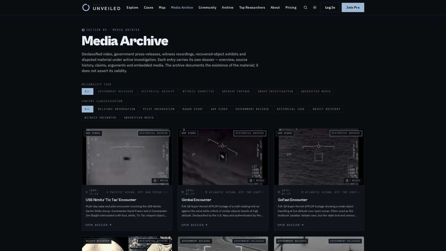Image resolution: width=446 pixels, height=251 pixels.
Task: Select Media Archive in the navigation
Action: click(182, 7)
